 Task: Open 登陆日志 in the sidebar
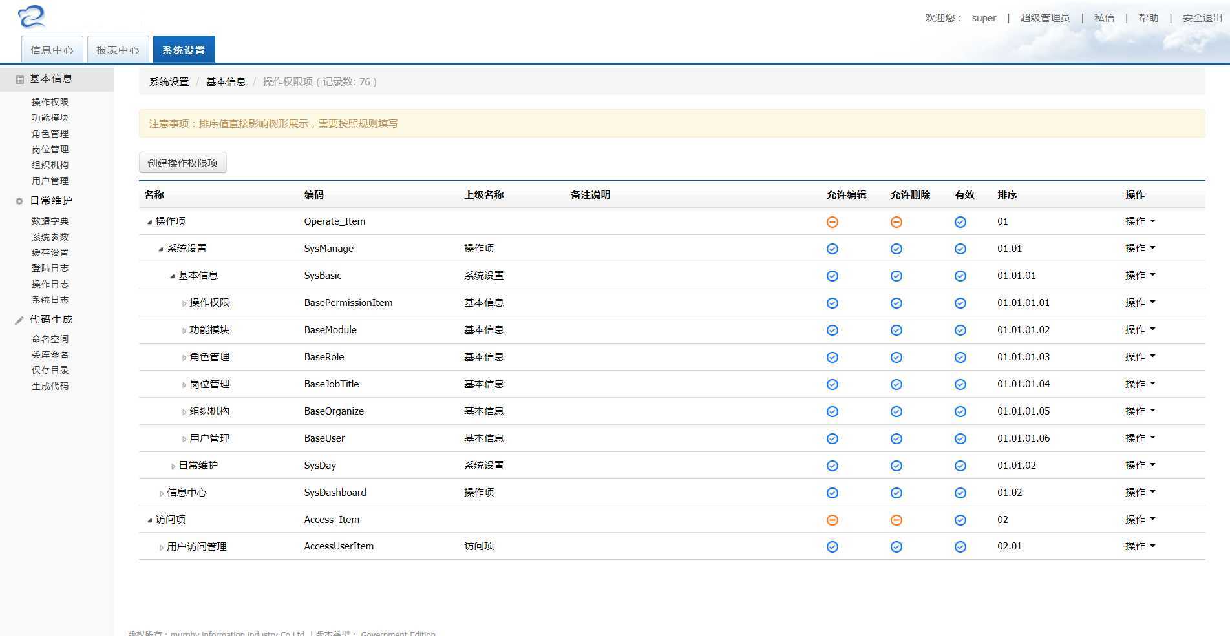pos(50,268)
